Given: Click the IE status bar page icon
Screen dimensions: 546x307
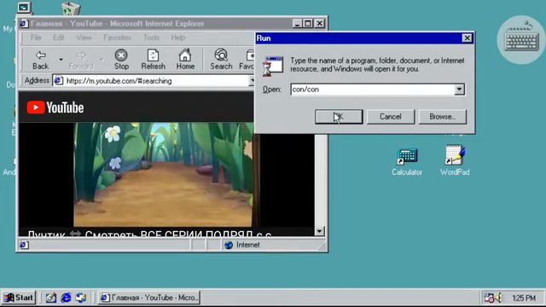Looking at the screenshot, I should [x=24, y=245].
